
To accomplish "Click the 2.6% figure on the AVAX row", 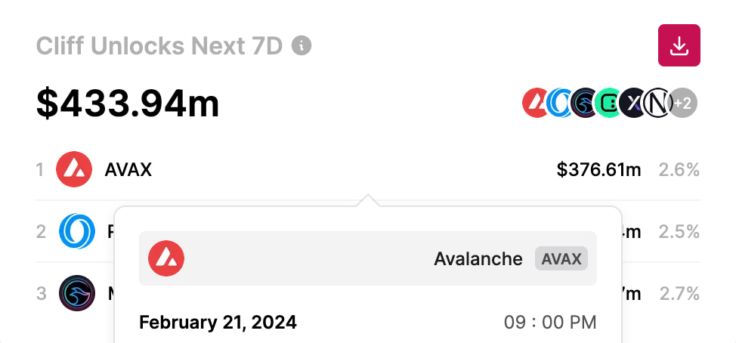I will 679,170.
